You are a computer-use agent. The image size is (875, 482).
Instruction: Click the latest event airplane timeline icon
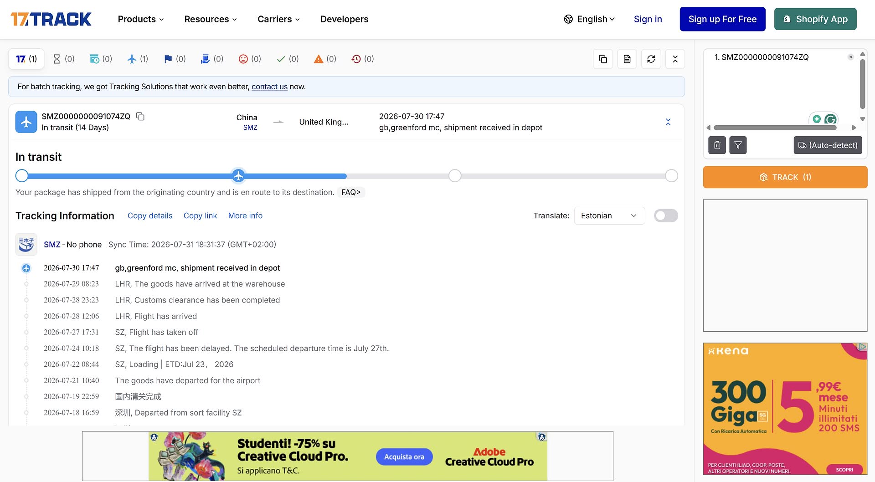tap(26, 268)
